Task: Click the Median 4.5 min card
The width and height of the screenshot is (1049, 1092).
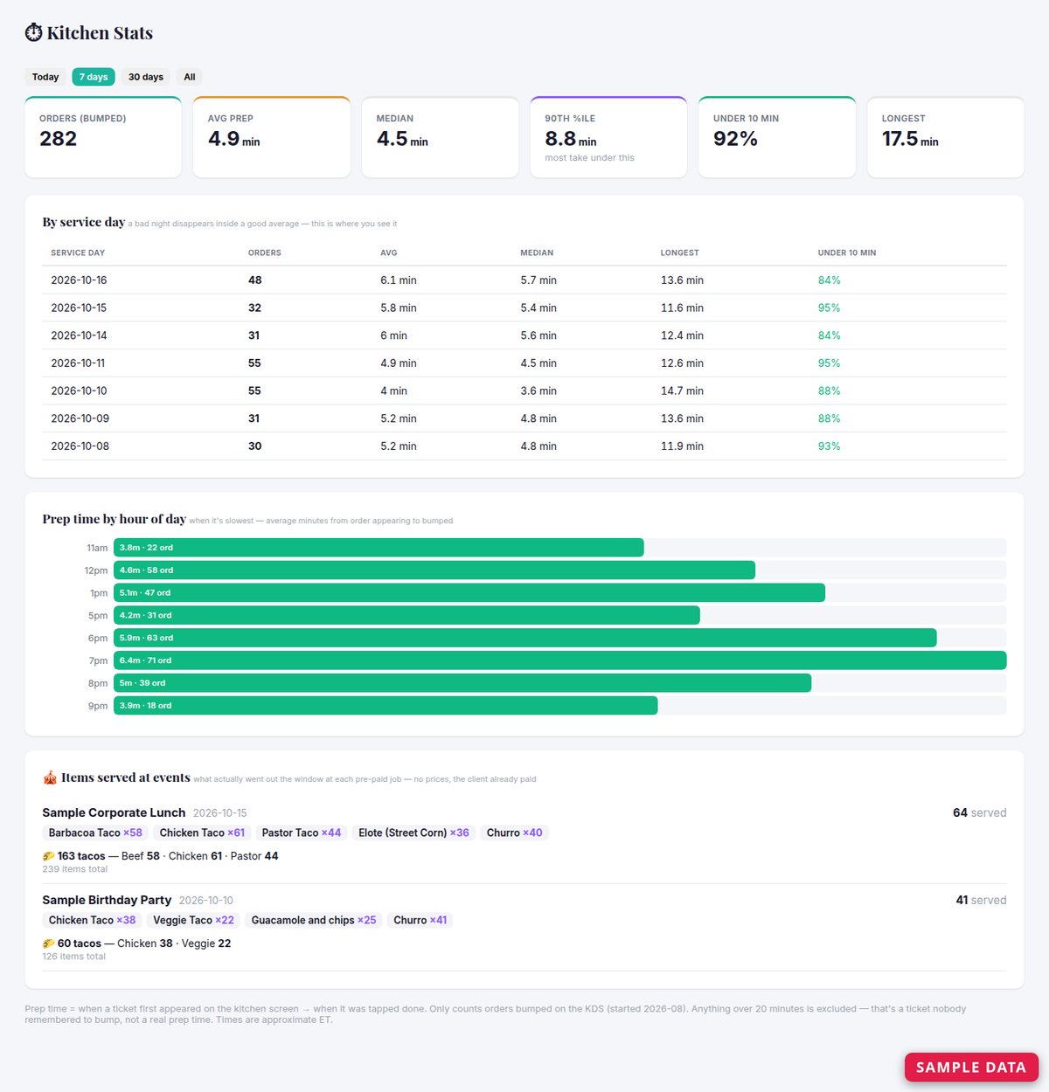Action: point(441,137)
